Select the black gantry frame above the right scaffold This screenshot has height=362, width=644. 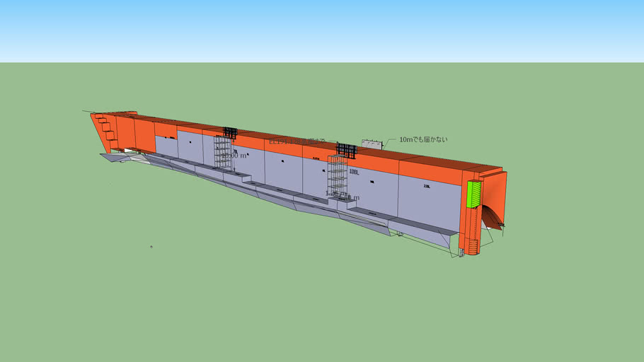pos(347,150)
